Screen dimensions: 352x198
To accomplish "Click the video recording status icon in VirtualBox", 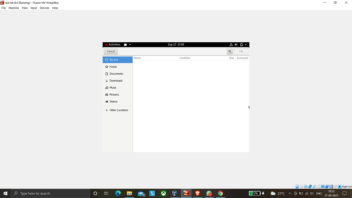I will (327, 186).
